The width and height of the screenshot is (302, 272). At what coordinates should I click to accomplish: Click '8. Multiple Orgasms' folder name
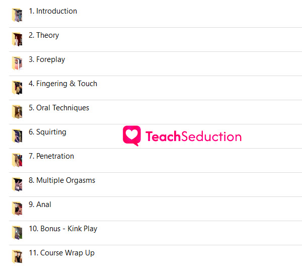62,180
